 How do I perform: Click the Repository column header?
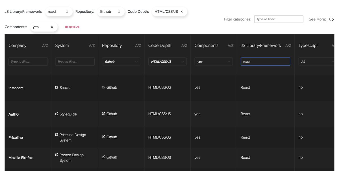pyautogui.click(x=112, y=46)
